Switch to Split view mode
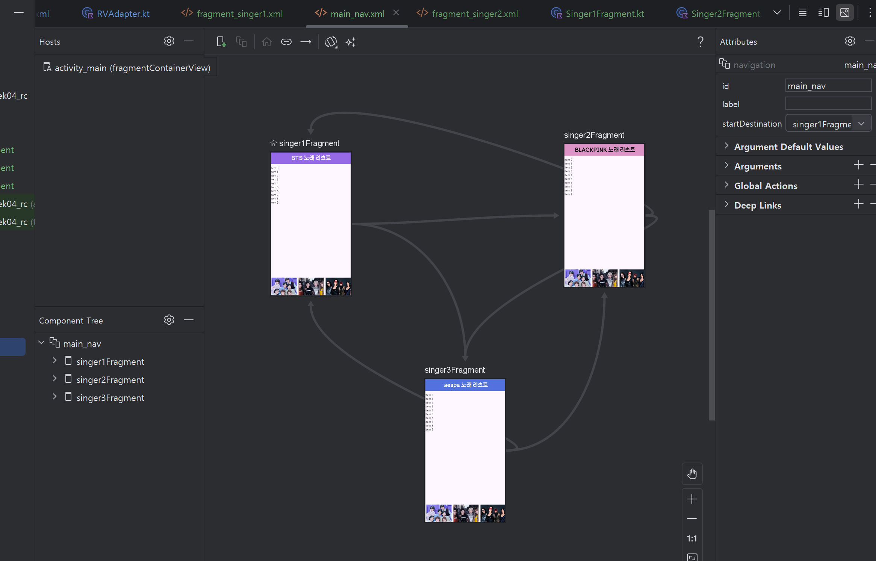 823,13
